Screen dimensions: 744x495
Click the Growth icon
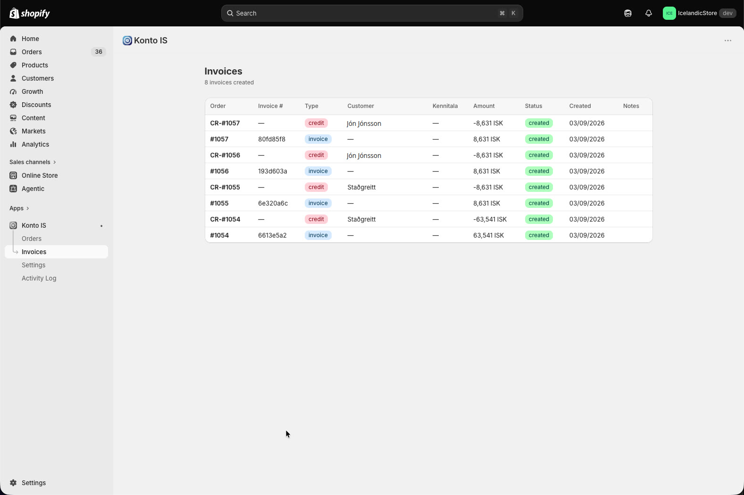[x=13, y=91]
